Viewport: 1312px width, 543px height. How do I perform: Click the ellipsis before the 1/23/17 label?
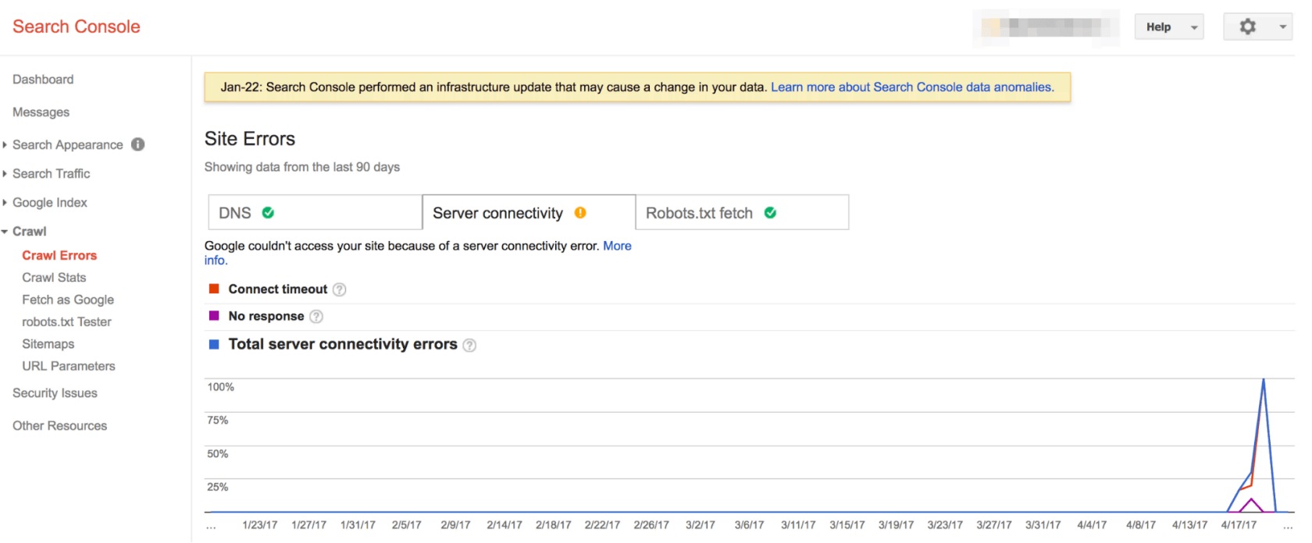click(x=211, y=527)
